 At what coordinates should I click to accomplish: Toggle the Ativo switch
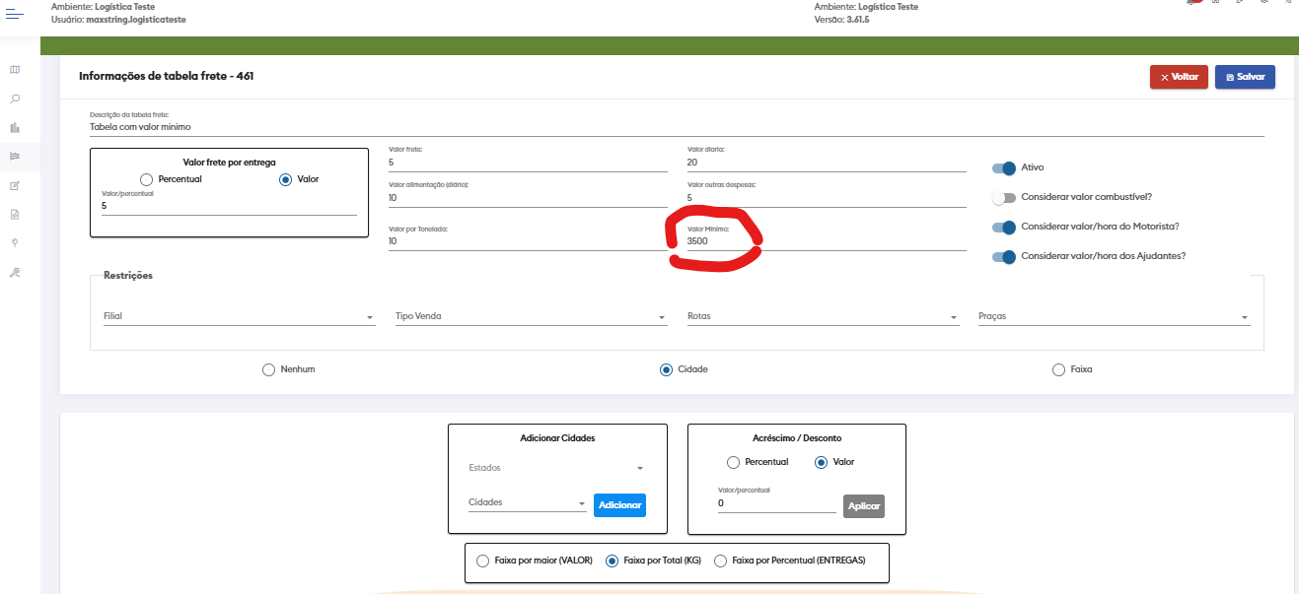1004,168
